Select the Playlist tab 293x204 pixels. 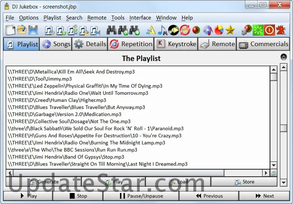click(21, 44)
